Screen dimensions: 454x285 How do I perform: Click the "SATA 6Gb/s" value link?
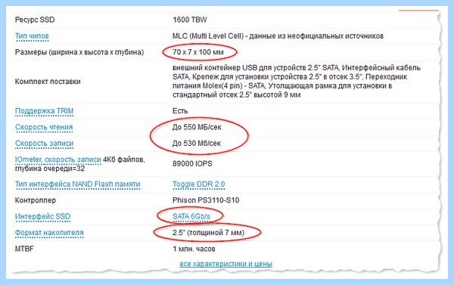[191, 216]
